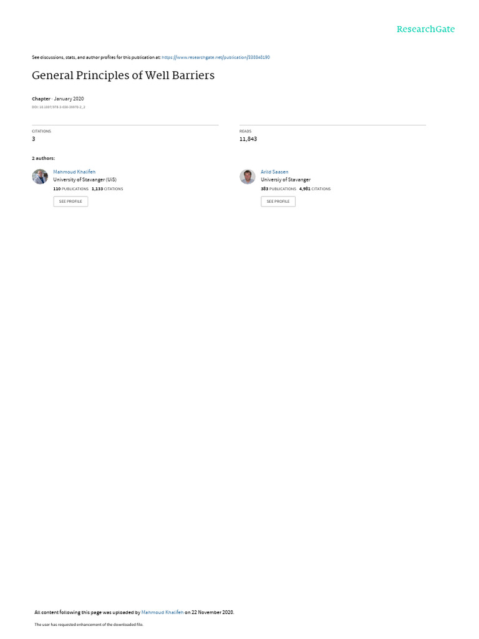Image resolution: width=479 pixels, height=639 pixels.
Task: Click the 1,133 citations count
Action: pyautogui.click(x=107, y=189)
